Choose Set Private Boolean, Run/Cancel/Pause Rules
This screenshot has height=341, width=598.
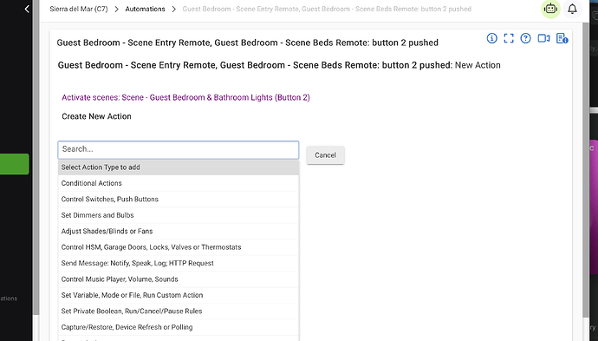click(179, 311)
